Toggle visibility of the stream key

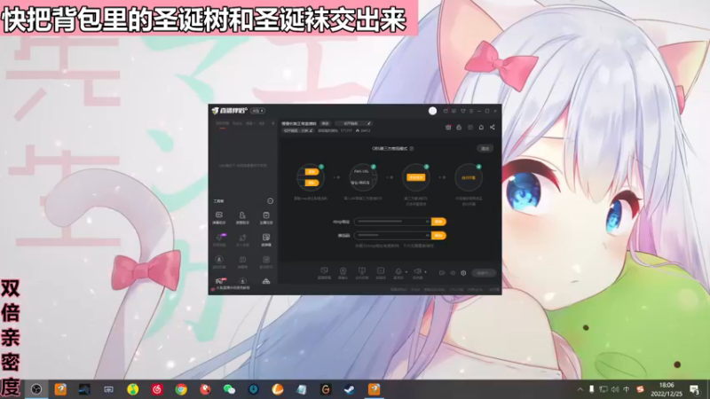427,235
